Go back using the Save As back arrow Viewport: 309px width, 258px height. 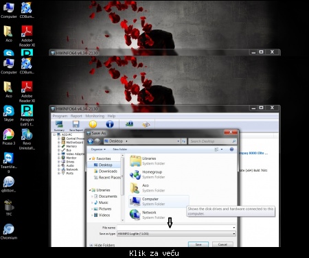pos(91,141)
